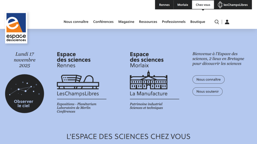The width and height of the screenshot is (257, 144).
Task: Click the La Manufacture building illustration
Action: (x=149, y=80)
